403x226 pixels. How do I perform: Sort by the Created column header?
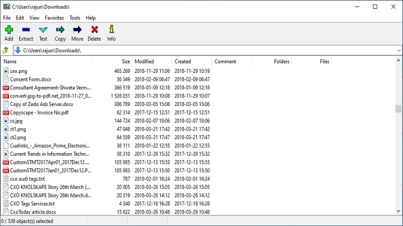(x=192, y=61)
